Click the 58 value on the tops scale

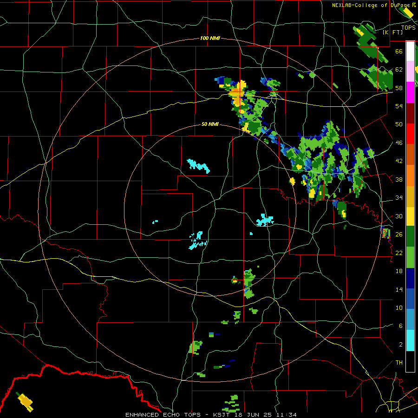click(399, 88)
